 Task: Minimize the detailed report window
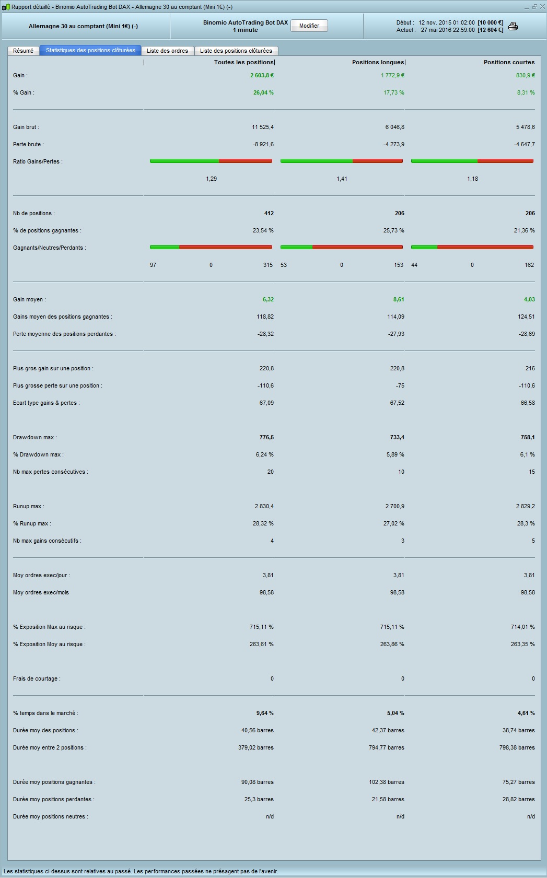click(x=527, y=7)
